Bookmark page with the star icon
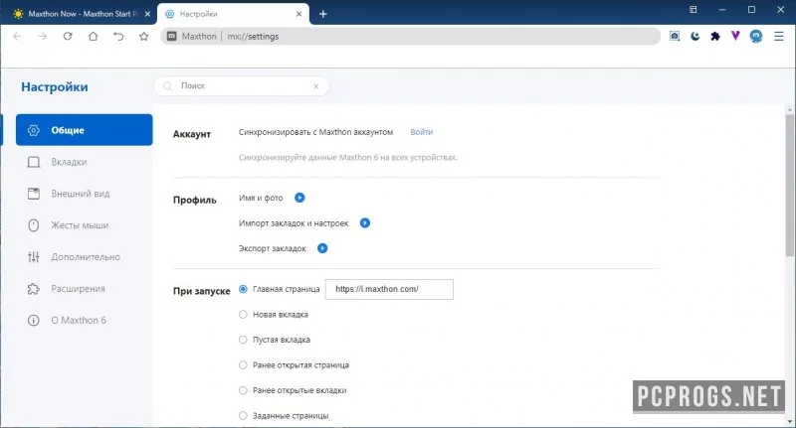The width and height of the screenshot is (796, 428). click(x=143, y=37)
